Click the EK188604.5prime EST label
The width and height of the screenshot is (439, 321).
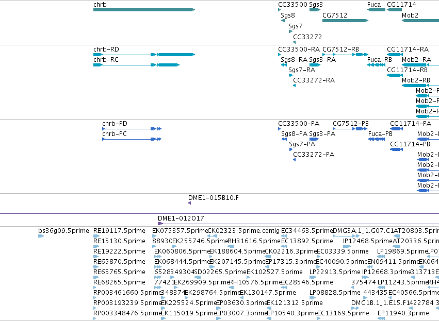(237, 251)
